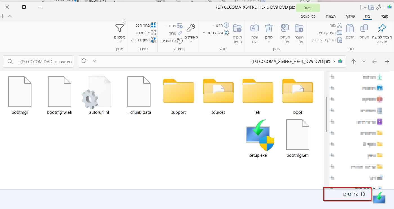Open the recent locations dropdown chevron

pyautogui.click(x=364, y=62)
